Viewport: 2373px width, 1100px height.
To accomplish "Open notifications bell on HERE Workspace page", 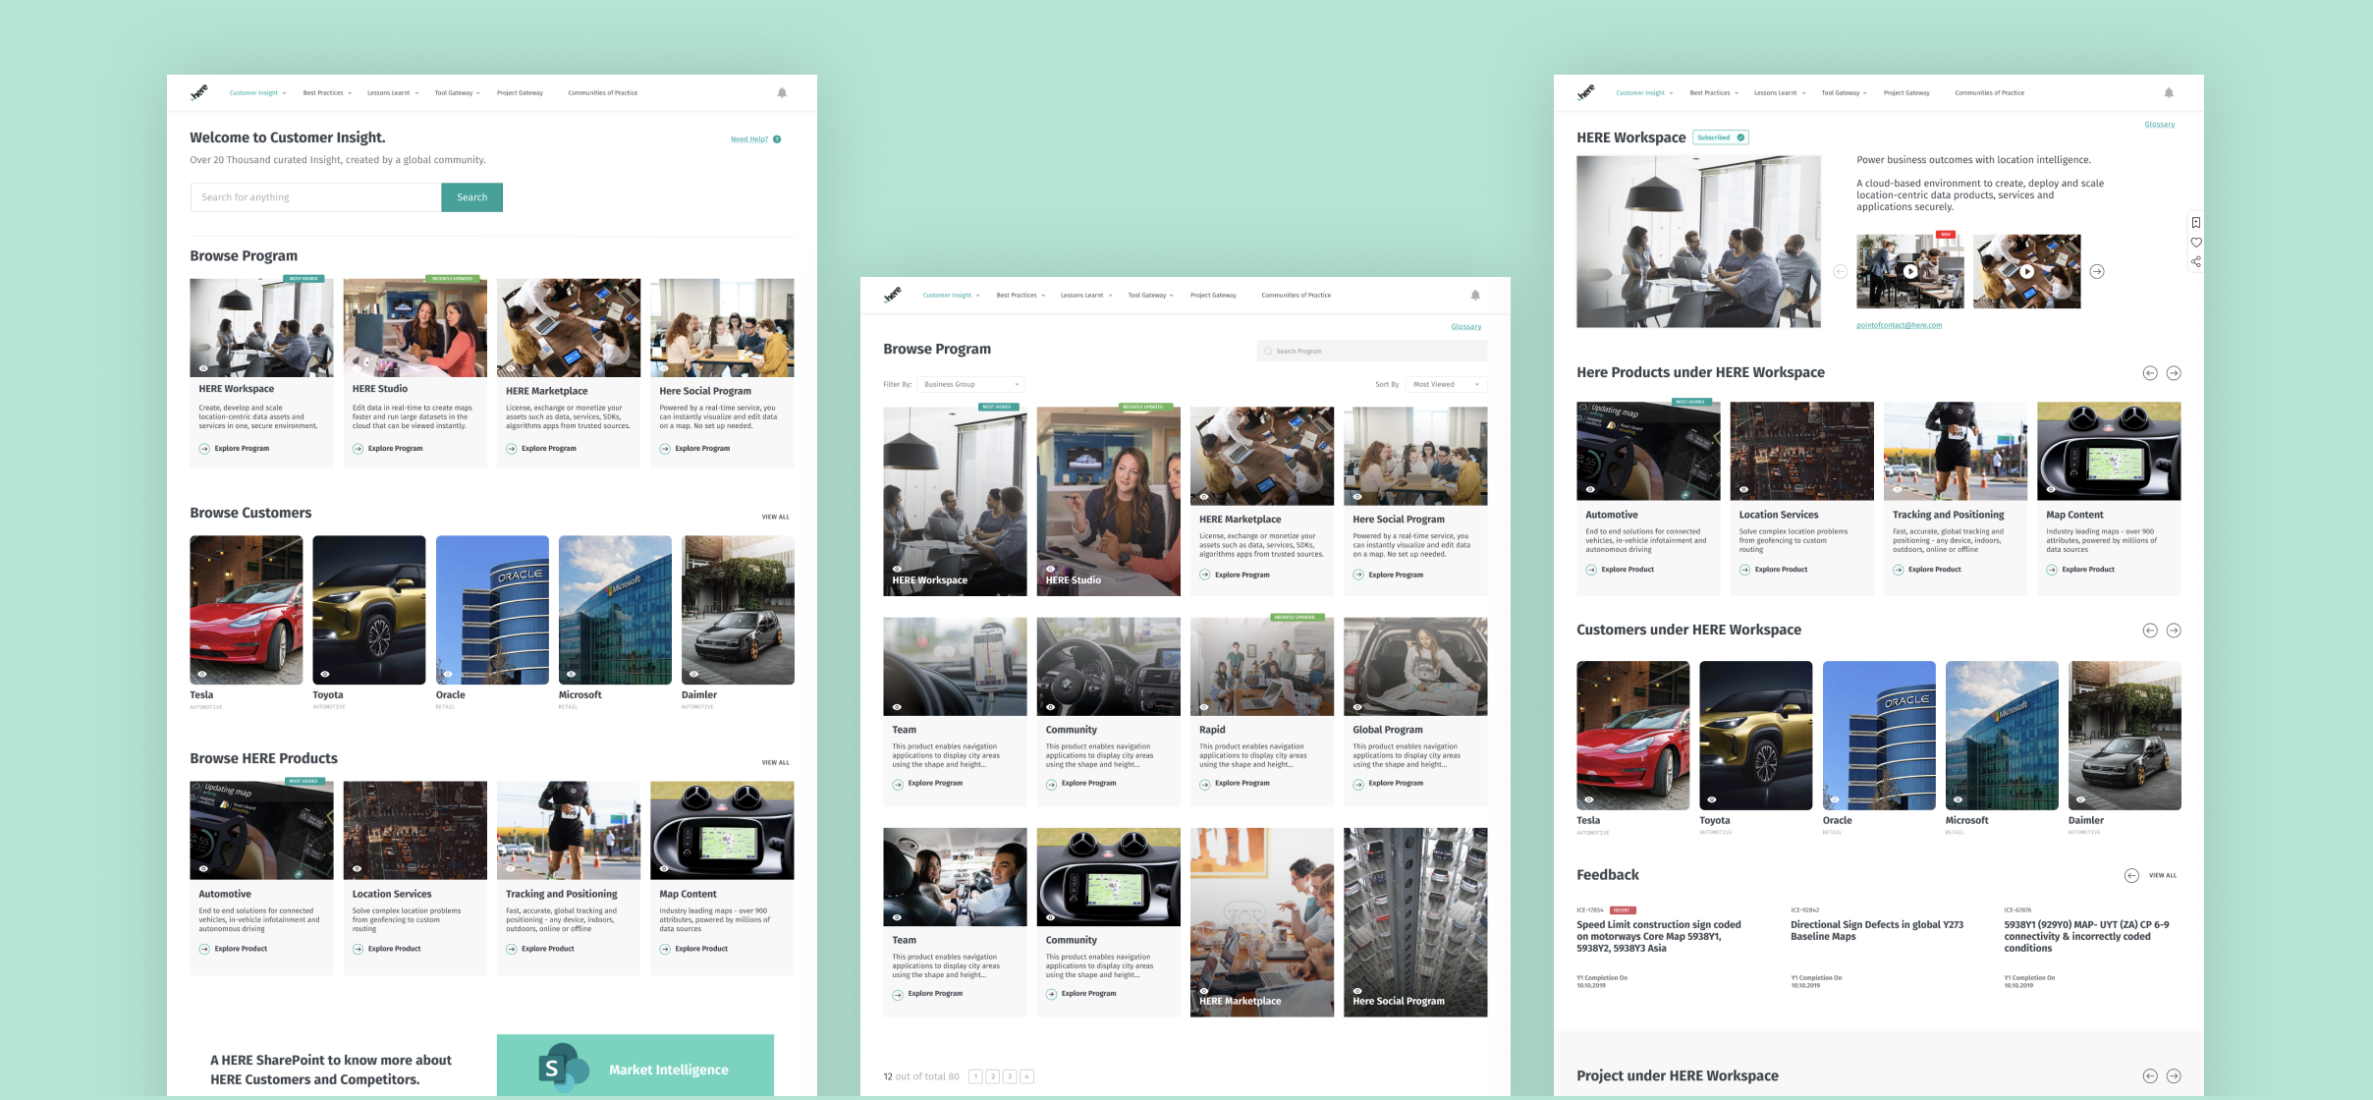I will tap(2169, 93).
